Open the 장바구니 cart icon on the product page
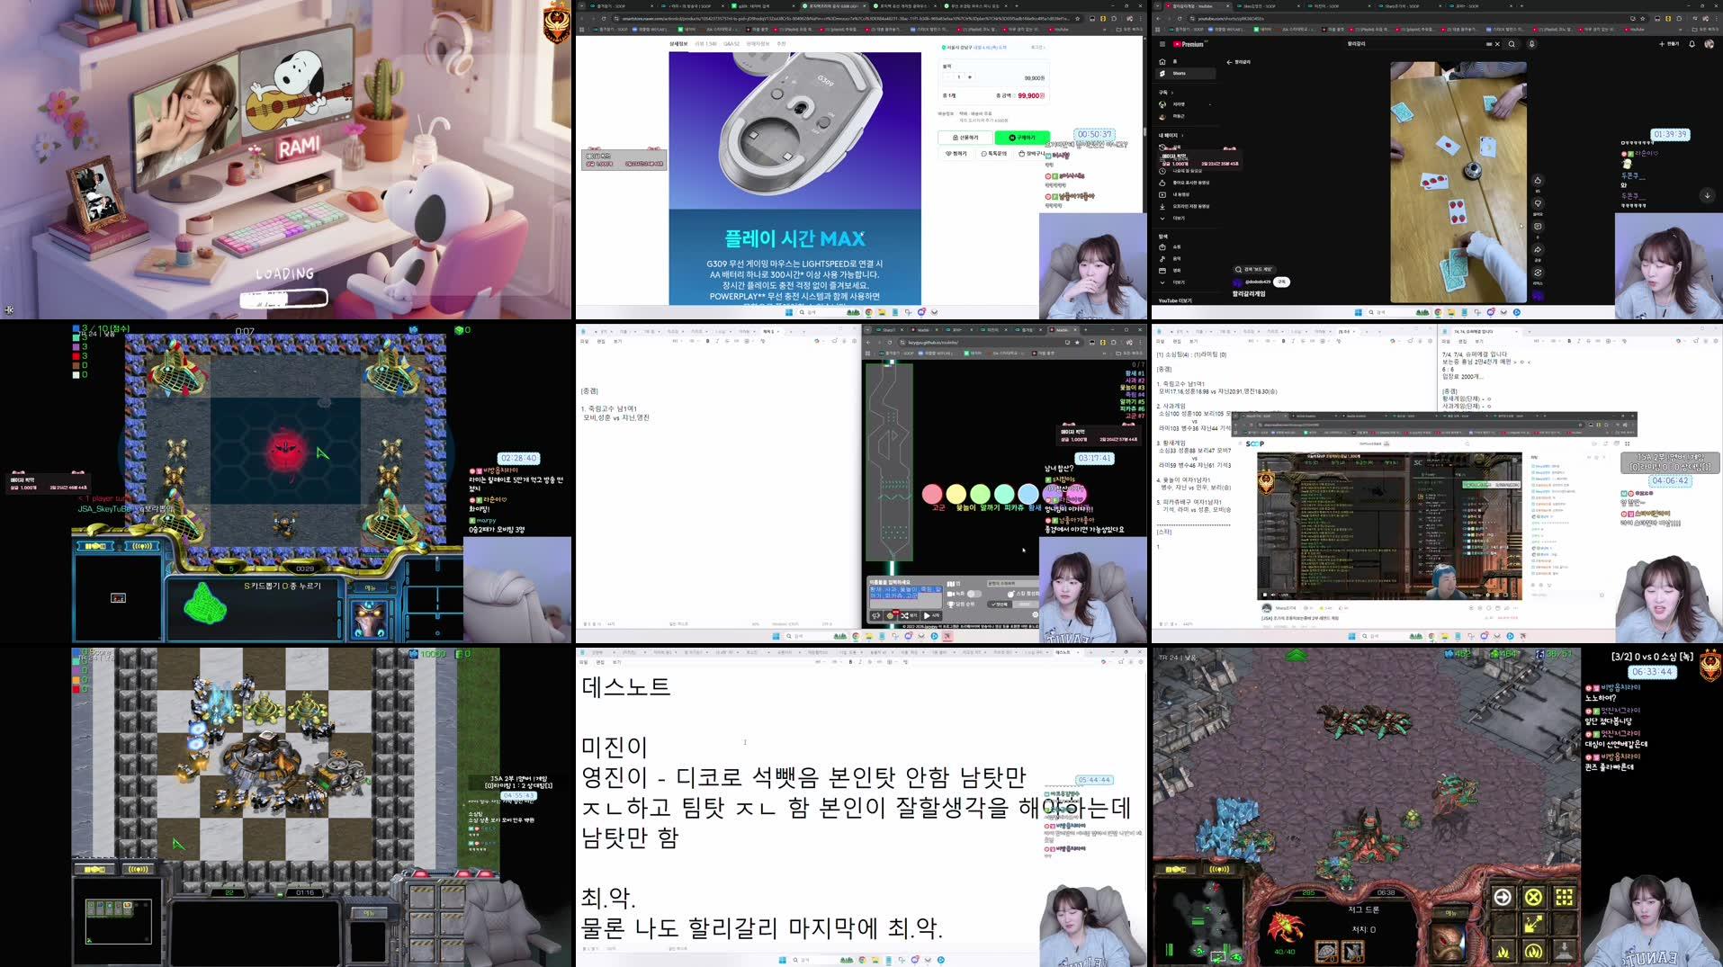This screenshot has width=1723, height=967. (1023, 154)
